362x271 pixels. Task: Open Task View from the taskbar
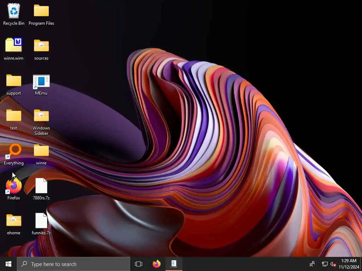pyautogui.click(x=139, y=264)
